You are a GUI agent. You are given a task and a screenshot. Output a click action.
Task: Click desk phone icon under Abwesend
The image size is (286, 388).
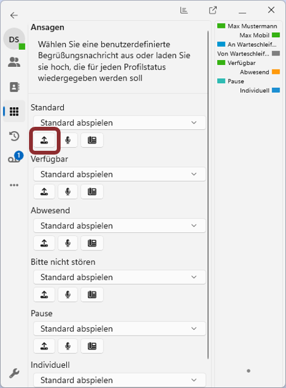point(92,244)
